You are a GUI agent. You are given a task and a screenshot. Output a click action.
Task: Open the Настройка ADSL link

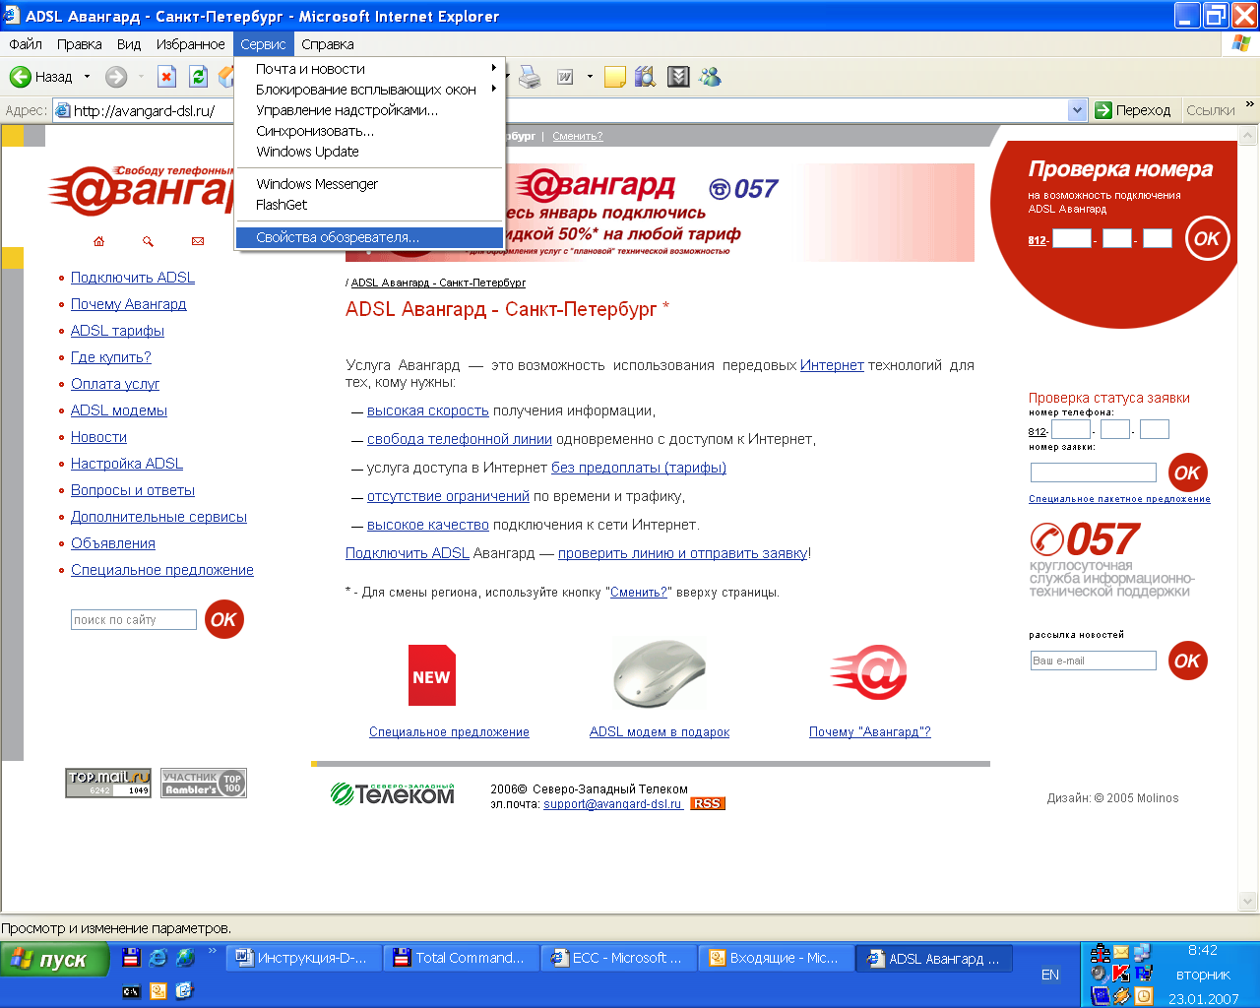[127, 464]
